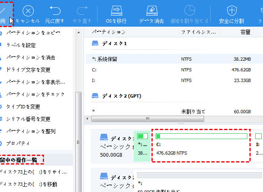Image resolution: width=263 pixels, height=192 pixels.
Task: Click the 23.33GB capacity cell
Action: click(242, 80)
